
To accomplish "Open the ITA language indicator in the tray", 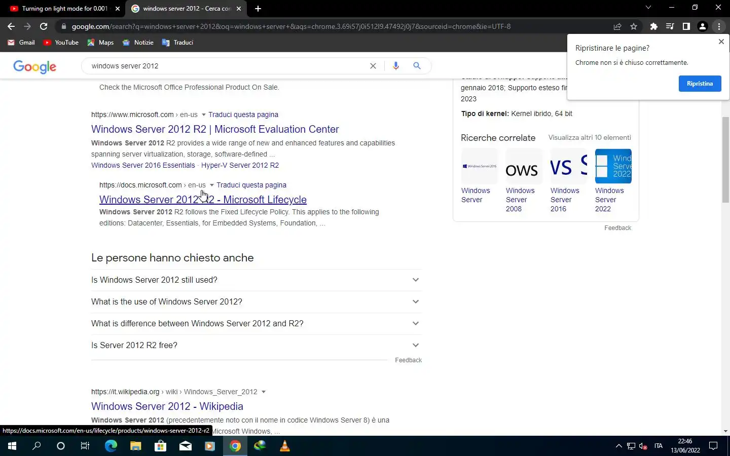I will point(658,446).
